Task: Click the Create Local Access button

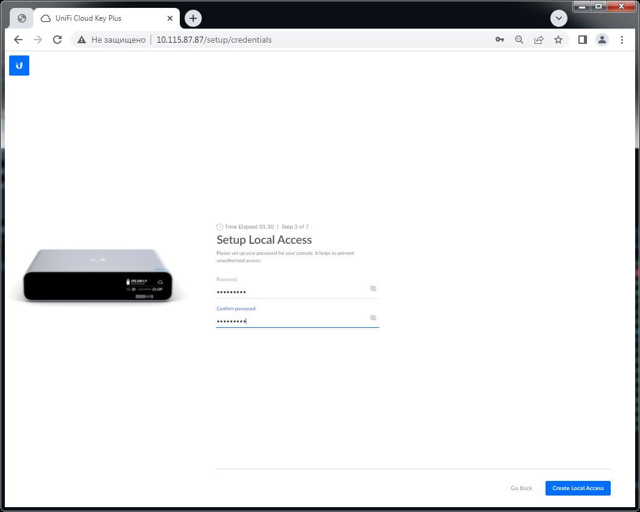Action: click(x=578, y=488)
